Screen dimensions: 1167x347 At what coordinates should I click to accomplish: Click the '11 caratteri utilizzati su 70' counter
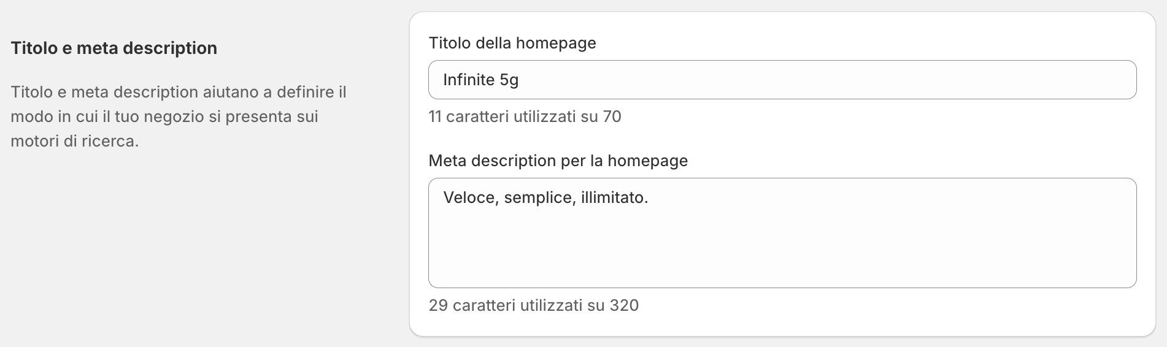pos(525,116)
